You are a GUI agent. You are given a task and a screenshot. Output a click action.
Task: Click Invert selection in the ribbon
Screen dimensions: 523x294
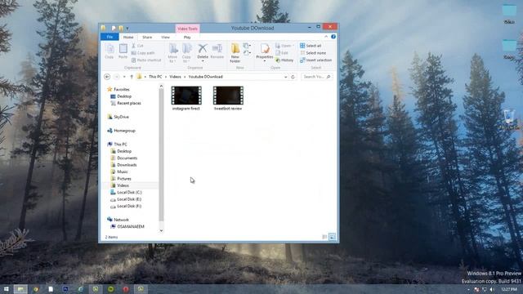316,60
